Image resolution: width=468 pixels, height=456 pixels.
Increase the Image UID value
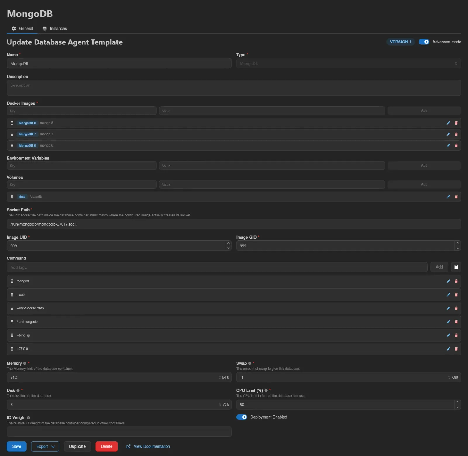point(228,243)
